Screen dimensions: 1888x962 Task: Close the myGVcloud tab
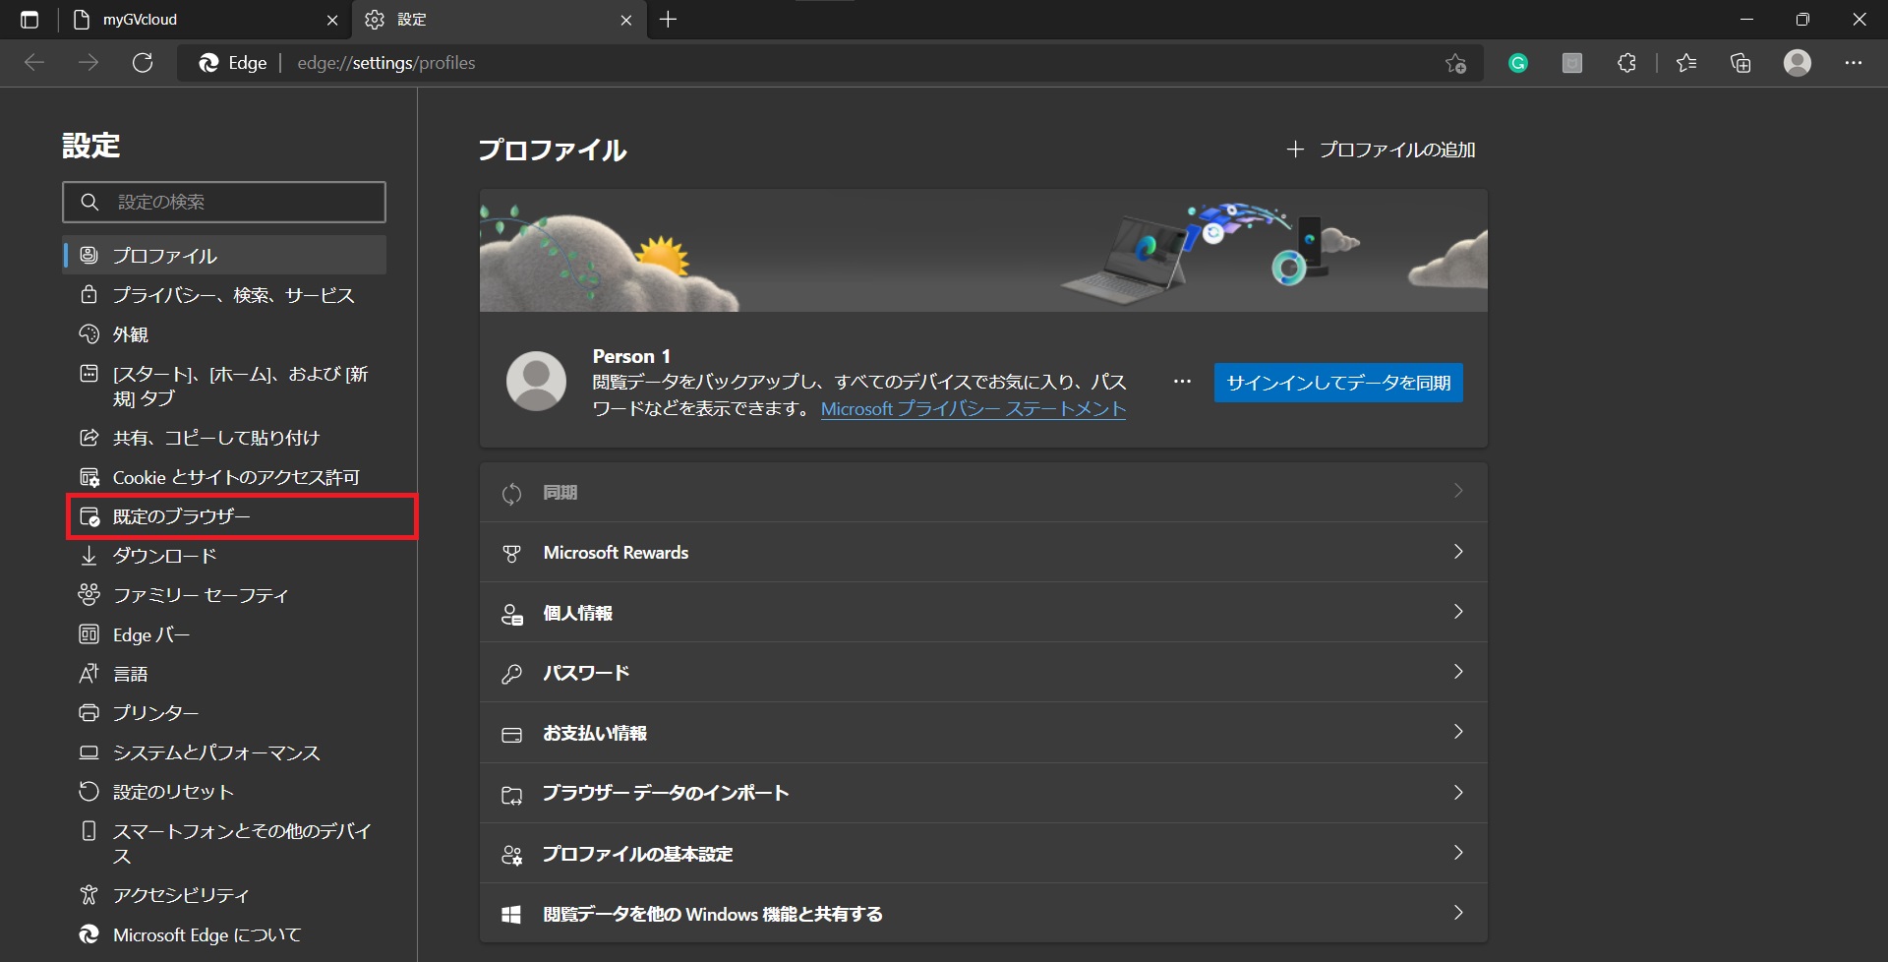point(332,20)
